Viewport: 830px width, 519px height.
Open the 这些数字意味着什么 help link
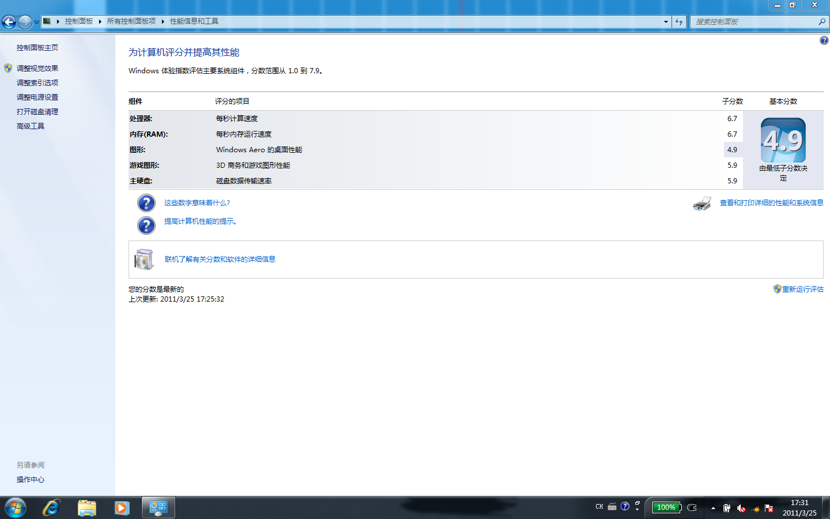tap(197, 203)
